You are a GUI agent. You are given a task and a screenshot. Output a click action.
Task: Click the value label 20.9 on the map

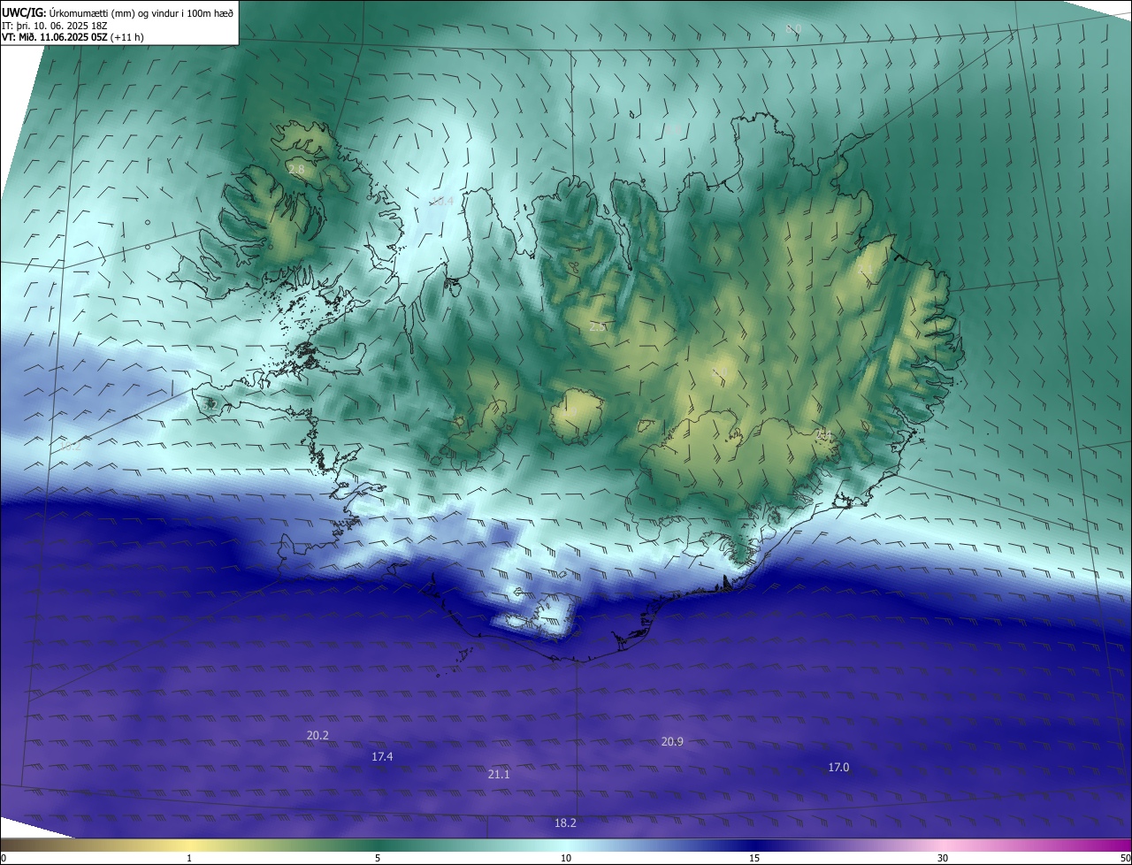click(x=672, y=742)
